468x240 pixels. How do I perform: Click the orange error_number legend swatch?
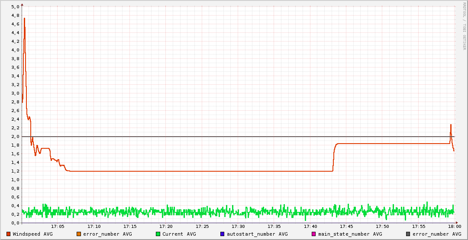coord(79,234)
